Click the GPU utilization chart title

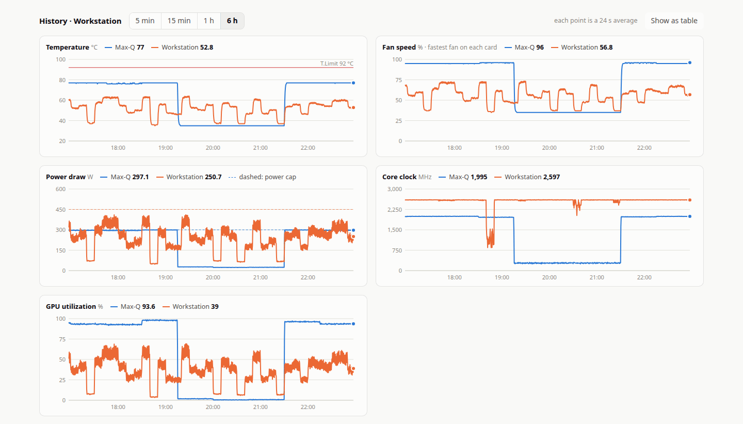[71, 306]
